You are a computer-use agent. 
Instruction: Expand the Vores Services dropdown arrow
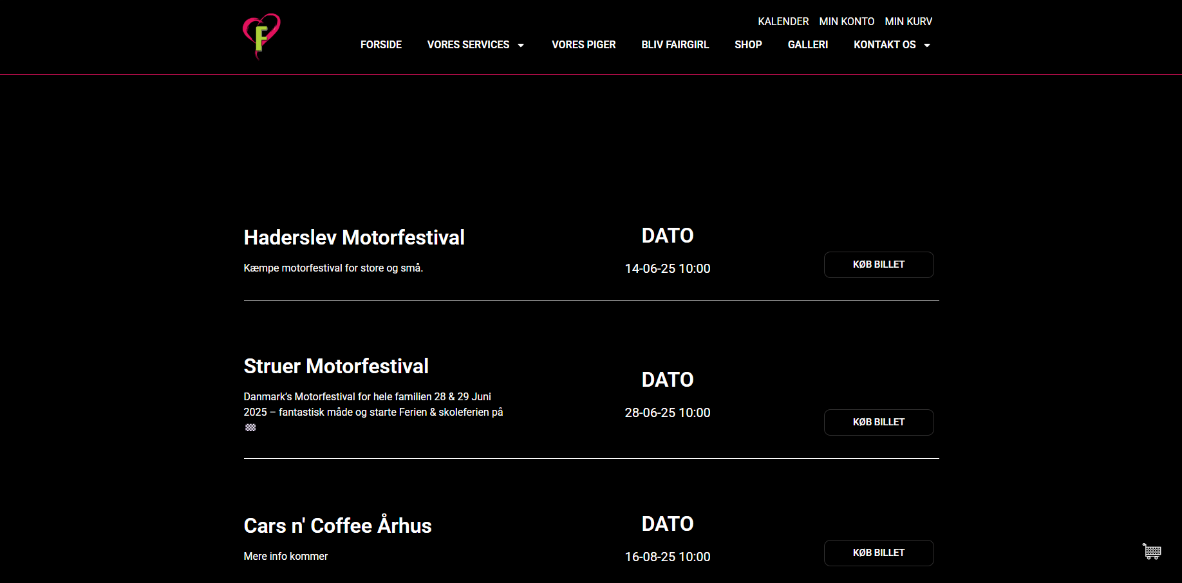pyautogui.click(x=521, y=45)
